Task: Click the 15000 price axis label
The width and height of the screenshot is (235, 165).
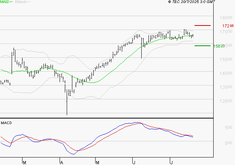Action: click(226, 59)
